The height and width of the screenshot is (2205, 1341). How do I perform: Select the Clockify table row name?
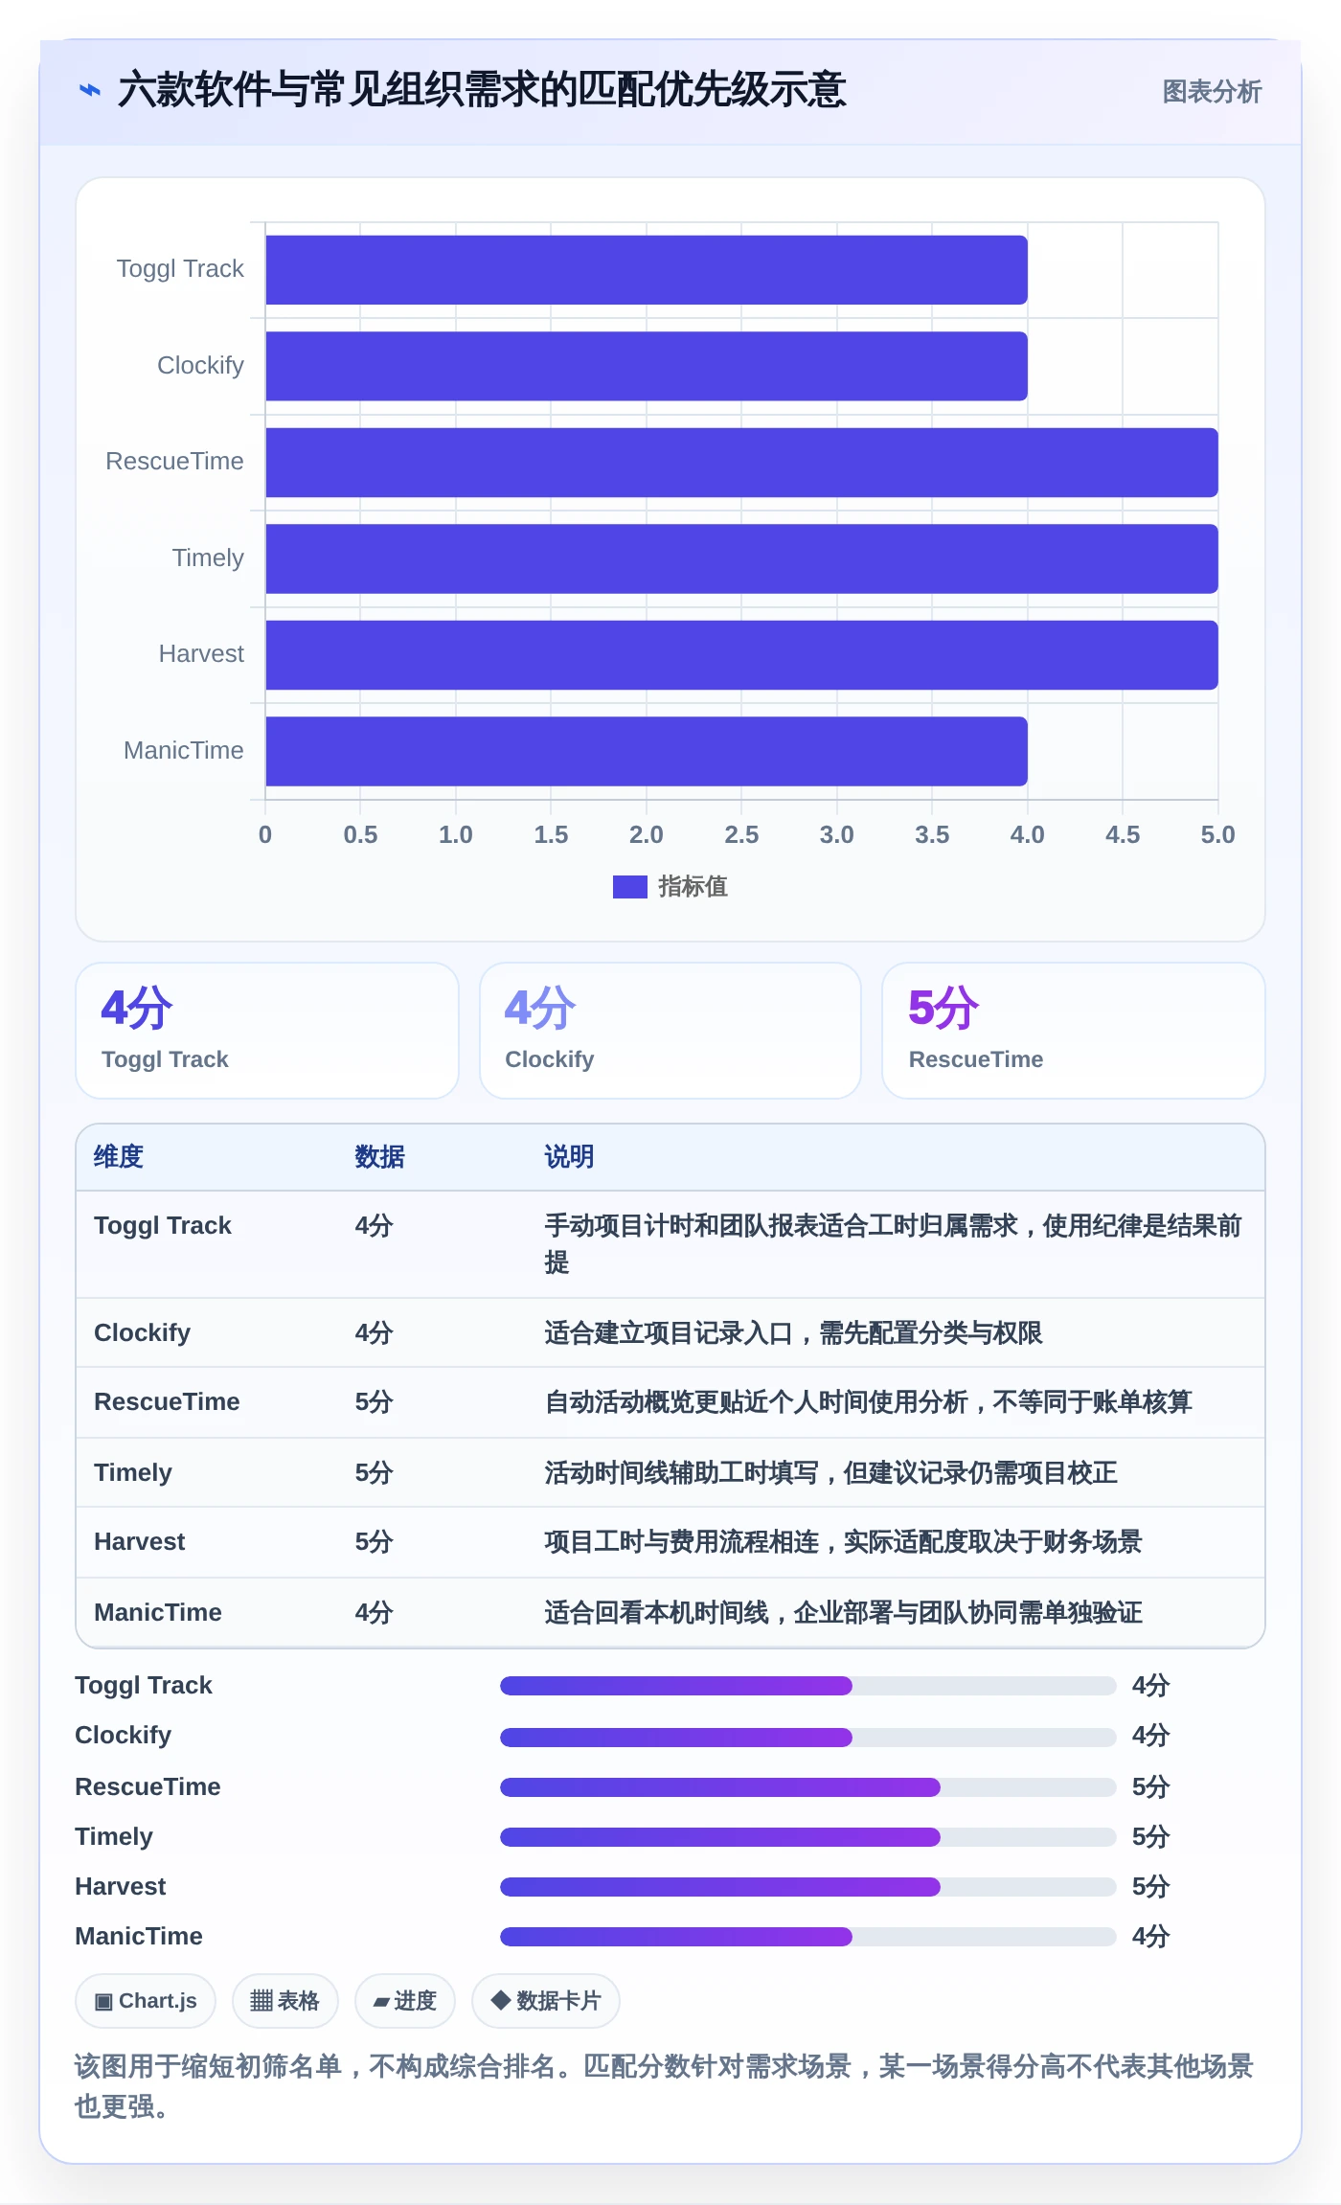(x=142, y=1333)
